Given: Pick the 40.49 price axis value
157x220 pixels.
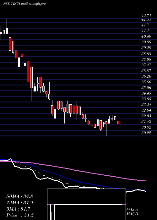Looking at the screenshot, I should click(146, 36).
